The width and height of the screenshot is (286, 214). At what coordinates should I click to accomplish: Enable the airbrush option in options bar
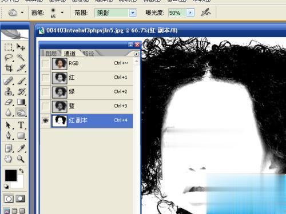pyautogui.click(x=205, y=13)
